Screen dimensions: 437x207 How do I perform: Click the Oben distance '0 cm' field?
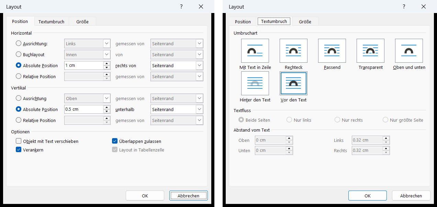(x=270, y=140)
